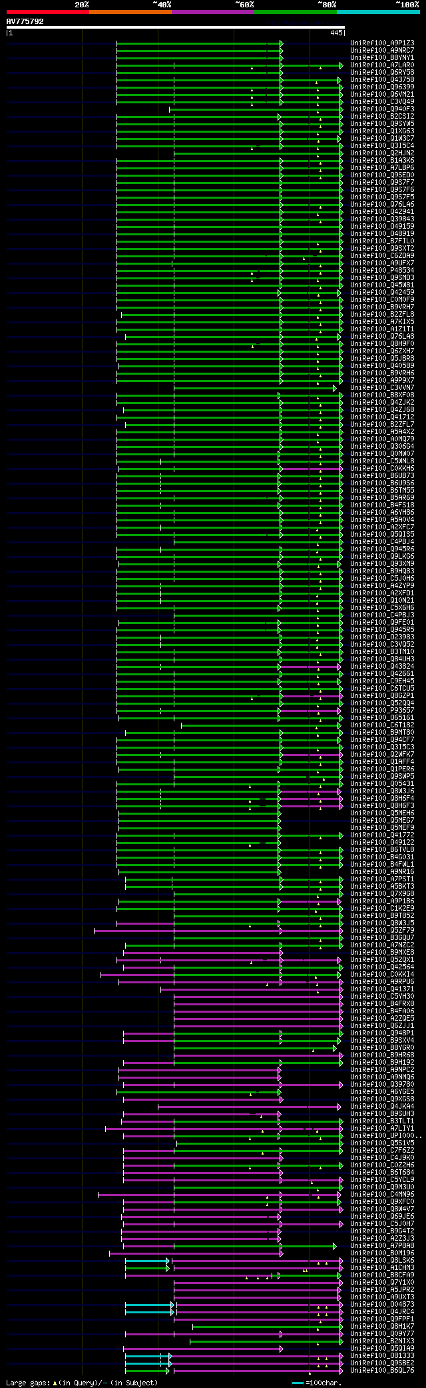Select the UniRef100_B9SUH3 label
The height and width of the screenshot is (1388, 426).
point(382,1113)
